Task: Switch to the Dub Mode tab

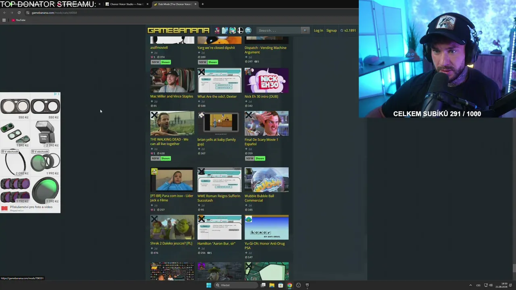Action: coord(175,4)
